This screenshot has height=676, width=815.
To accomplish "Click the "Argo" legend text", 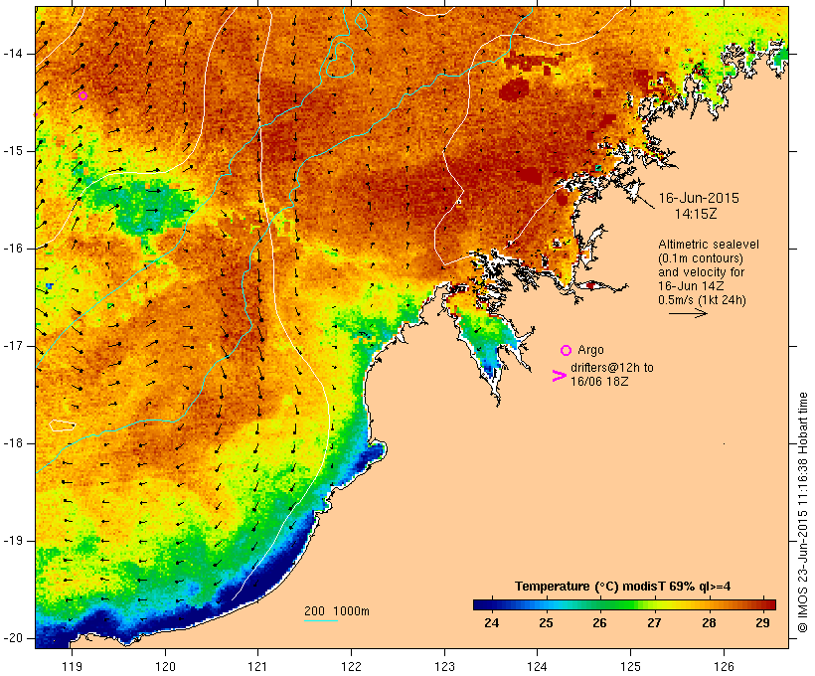I will 590,350.
